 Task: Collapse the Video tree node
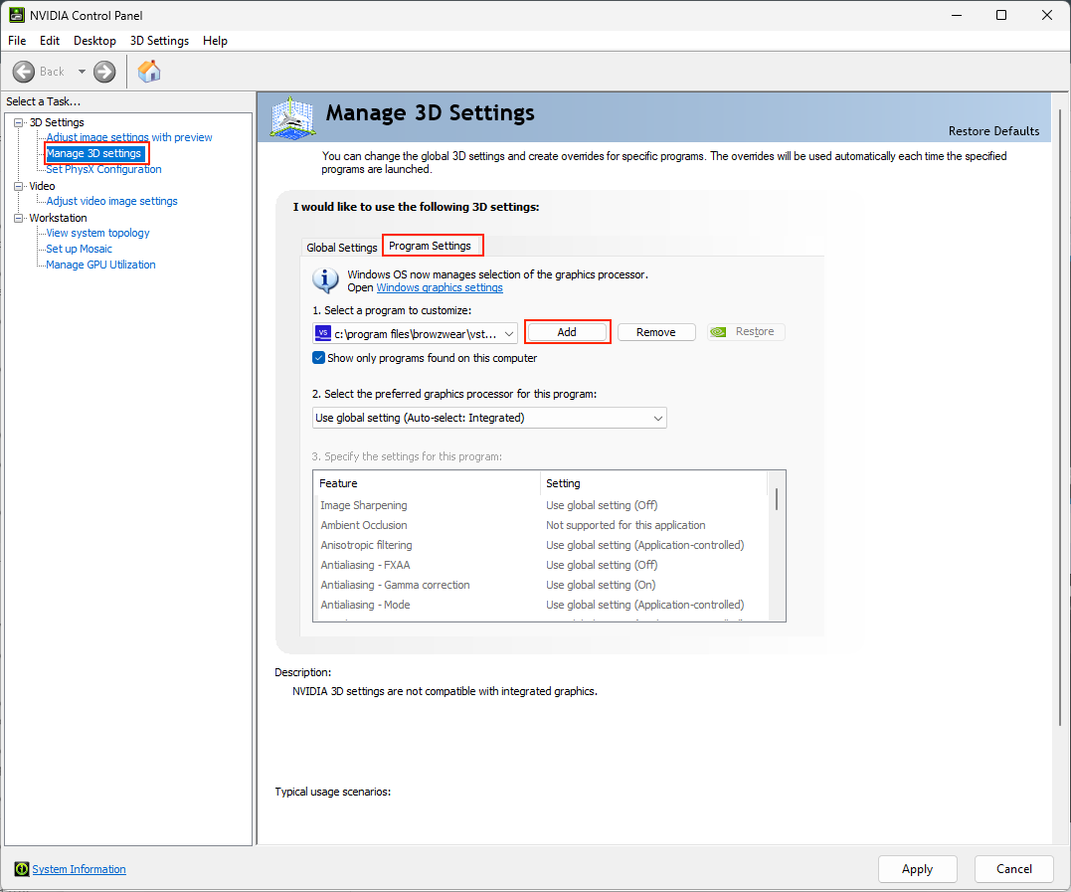tap(19, 186)
